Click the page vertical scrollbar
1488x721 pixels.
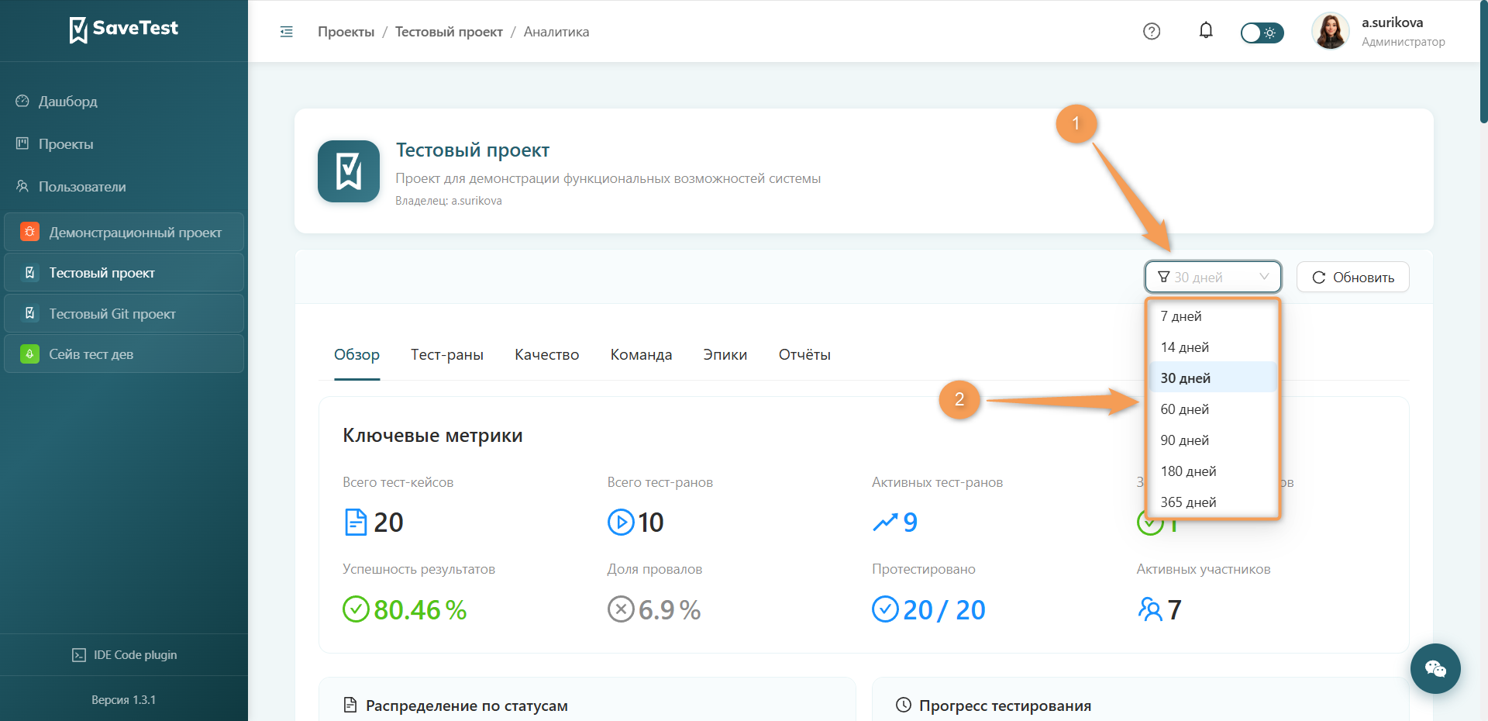[1483, 62]
